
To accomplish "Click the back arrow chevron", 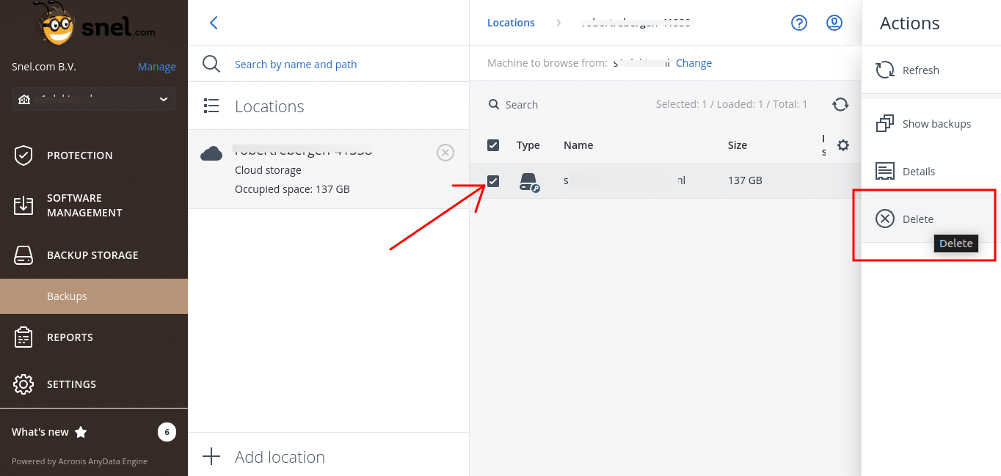I will click(214, 23).
